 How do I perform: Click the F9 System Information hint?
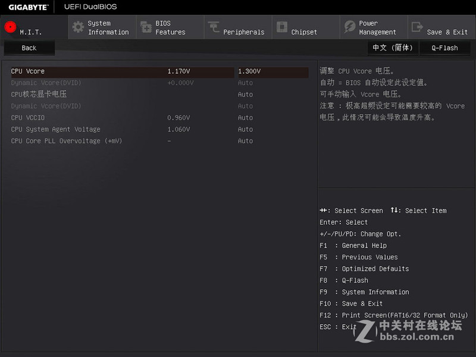pyautogui.click(x=364, y=292)
